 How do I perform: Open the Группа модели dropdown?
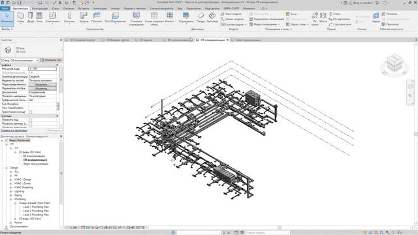point(233,24)
